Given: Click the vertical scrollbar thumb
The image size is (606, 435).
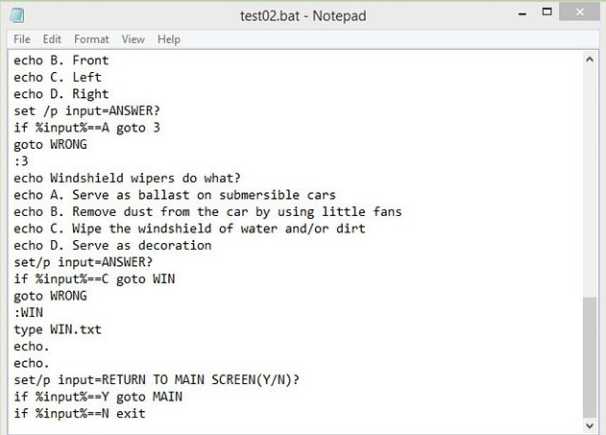Looking at the screenshot, I should [590, 357].
